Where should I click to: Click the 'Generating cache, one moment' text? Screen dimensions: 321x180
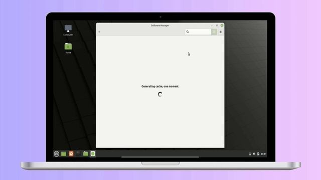[160, 86]
